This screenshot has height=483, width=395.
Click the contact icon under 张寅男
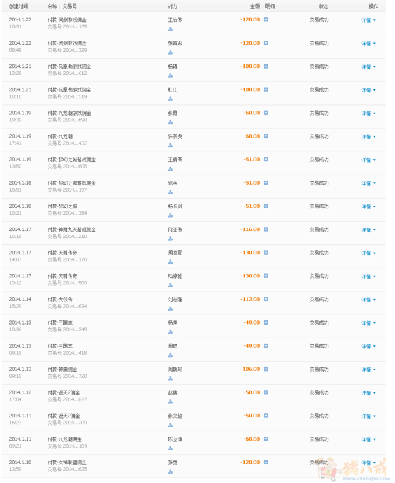point(170,52)
